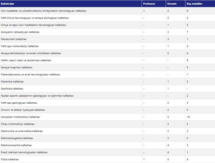The width and height of the screenshot is (215, 163).
Task: Select the Dosent column header
Action: tap(172, 4)
